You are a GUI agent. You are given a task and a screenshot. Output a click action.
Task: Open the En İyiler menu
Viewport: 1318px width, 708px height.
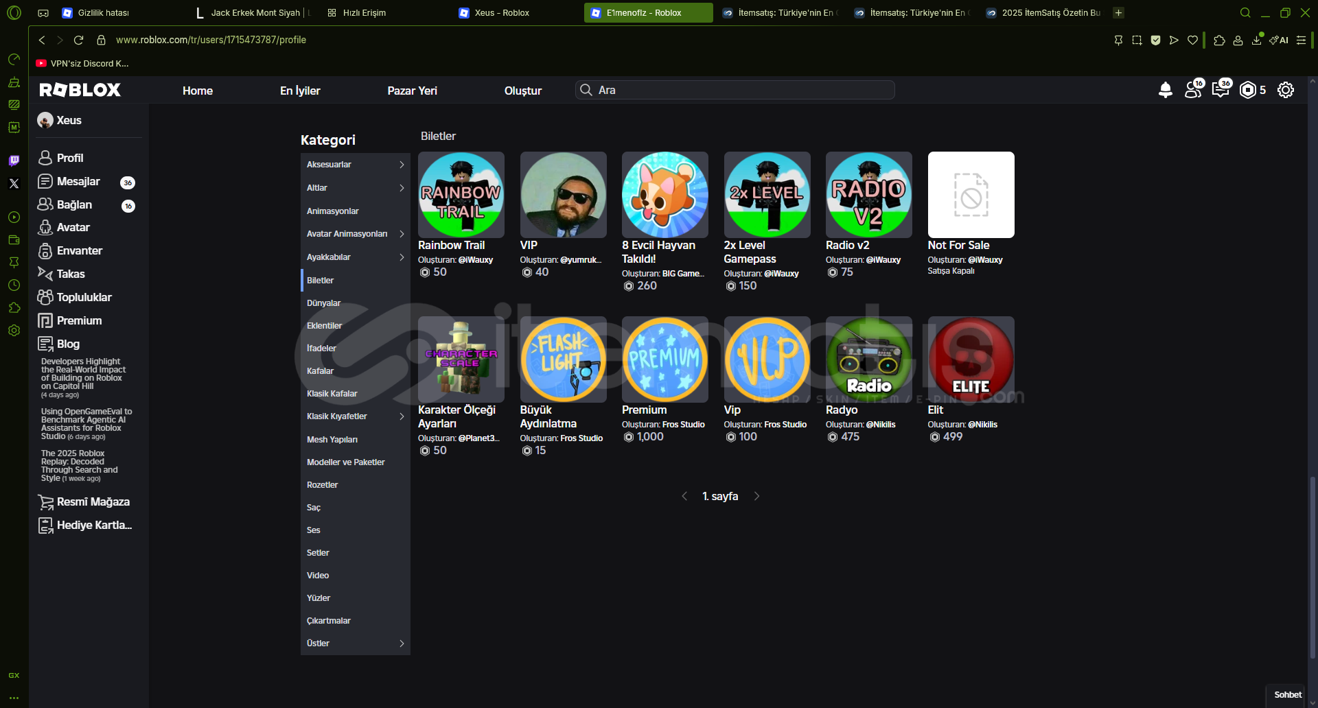(x=300, y=91)
